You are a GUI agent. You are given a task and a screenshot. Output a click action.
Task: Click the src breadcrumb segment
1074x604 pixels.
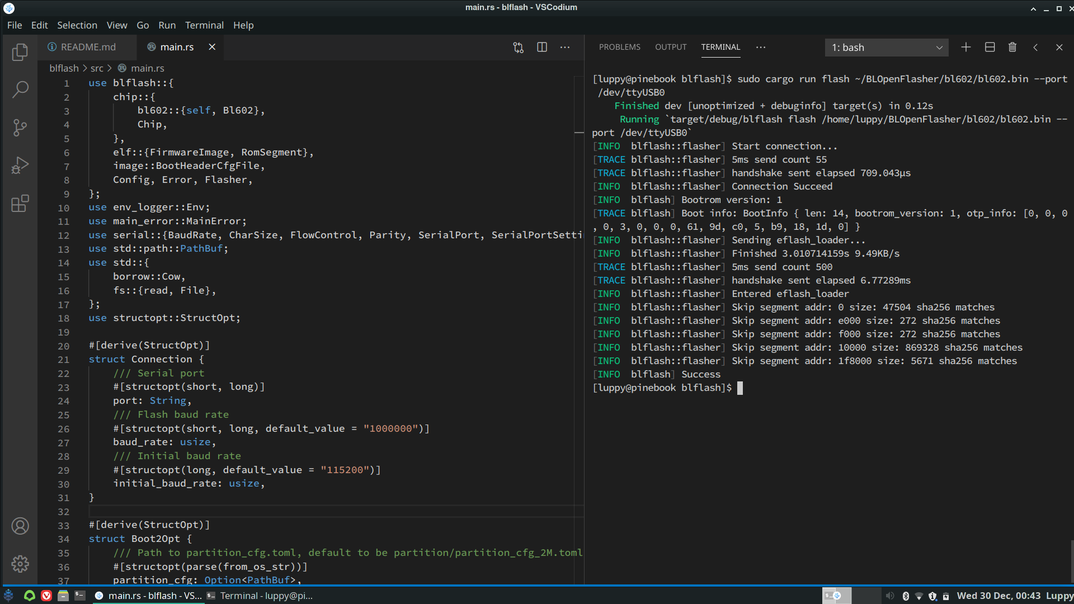pos(97,68)
